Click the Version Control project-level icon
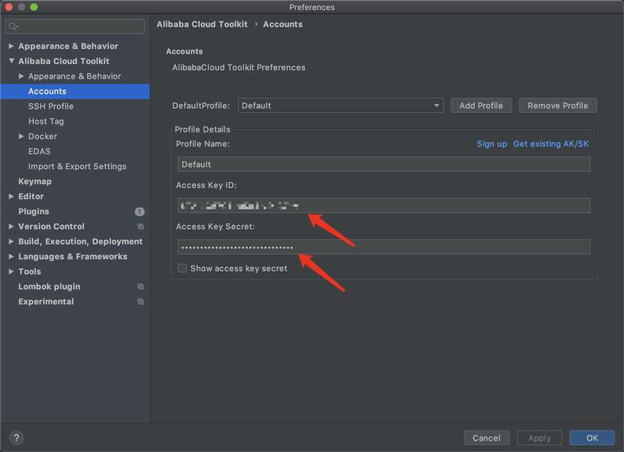 (140, 227)
